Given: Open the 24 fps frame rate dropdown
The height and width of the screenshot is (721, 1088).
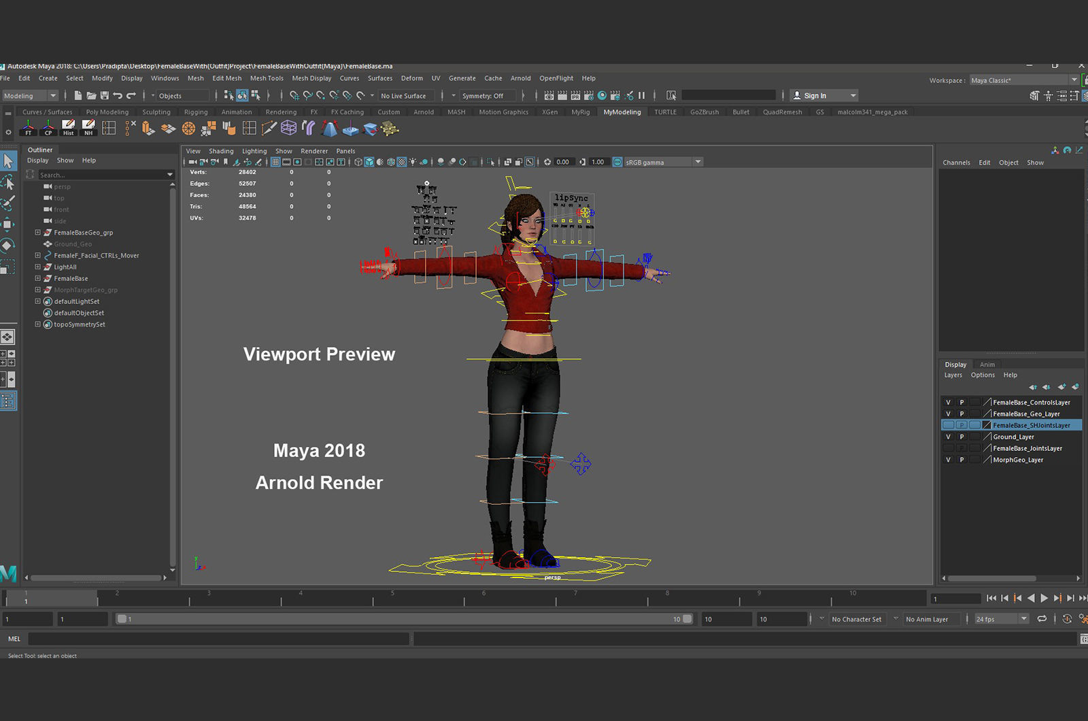Looking at the screenshot, I should [x=1001, y=619].
